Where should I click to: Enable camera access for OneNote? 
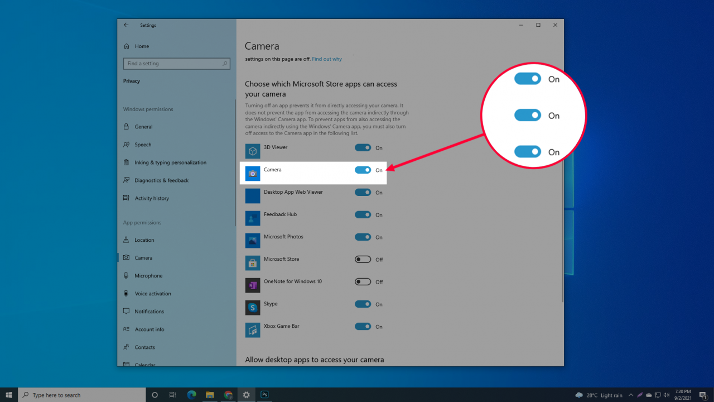click(x=363, y=282)
